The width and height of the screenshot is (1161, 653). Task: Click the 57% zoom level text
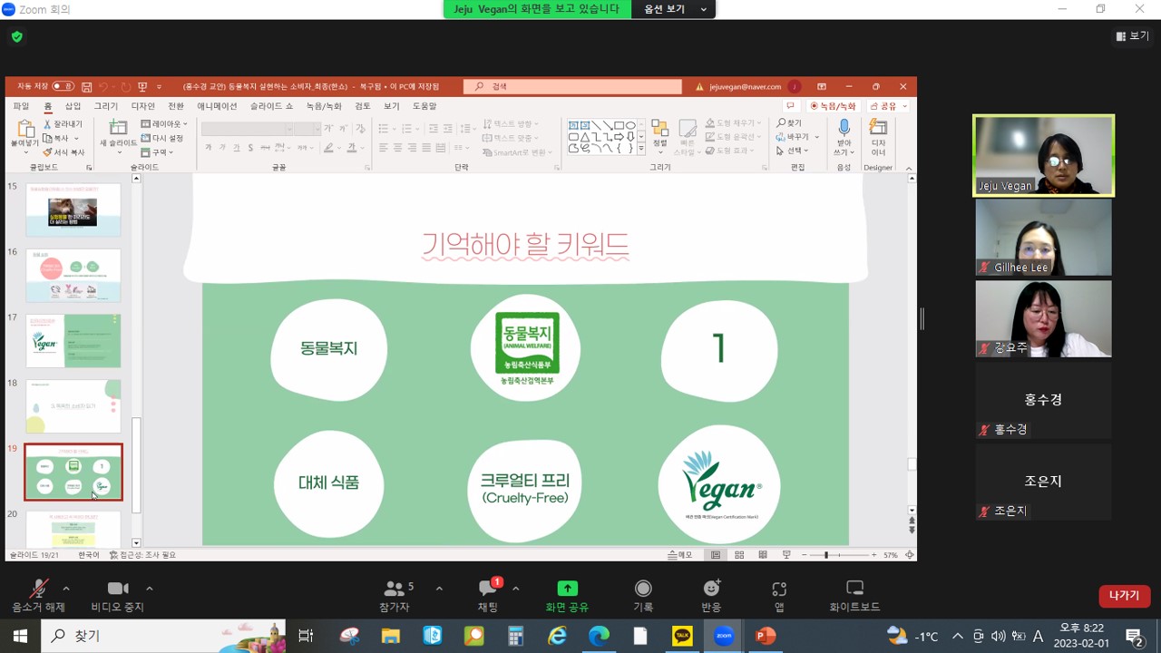point(891,554)
